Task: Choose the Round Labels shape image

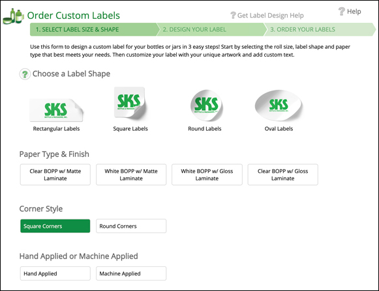Action: point(206,105)
